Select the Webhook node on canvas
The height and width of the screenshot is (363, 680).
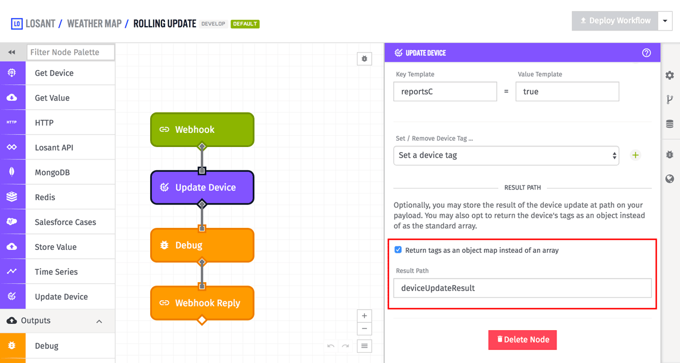point(202,129)
